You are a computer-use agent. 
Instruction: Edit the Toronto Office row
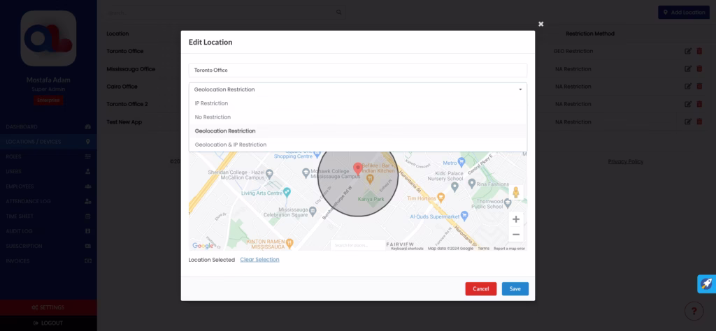coord(688,51)
